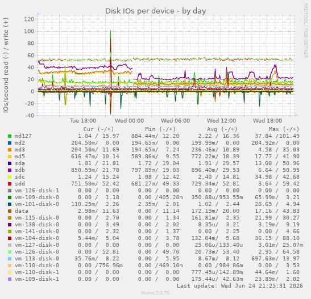
Task: Select the vm-126-disk-0 legend label
Action: click(37, 252)
